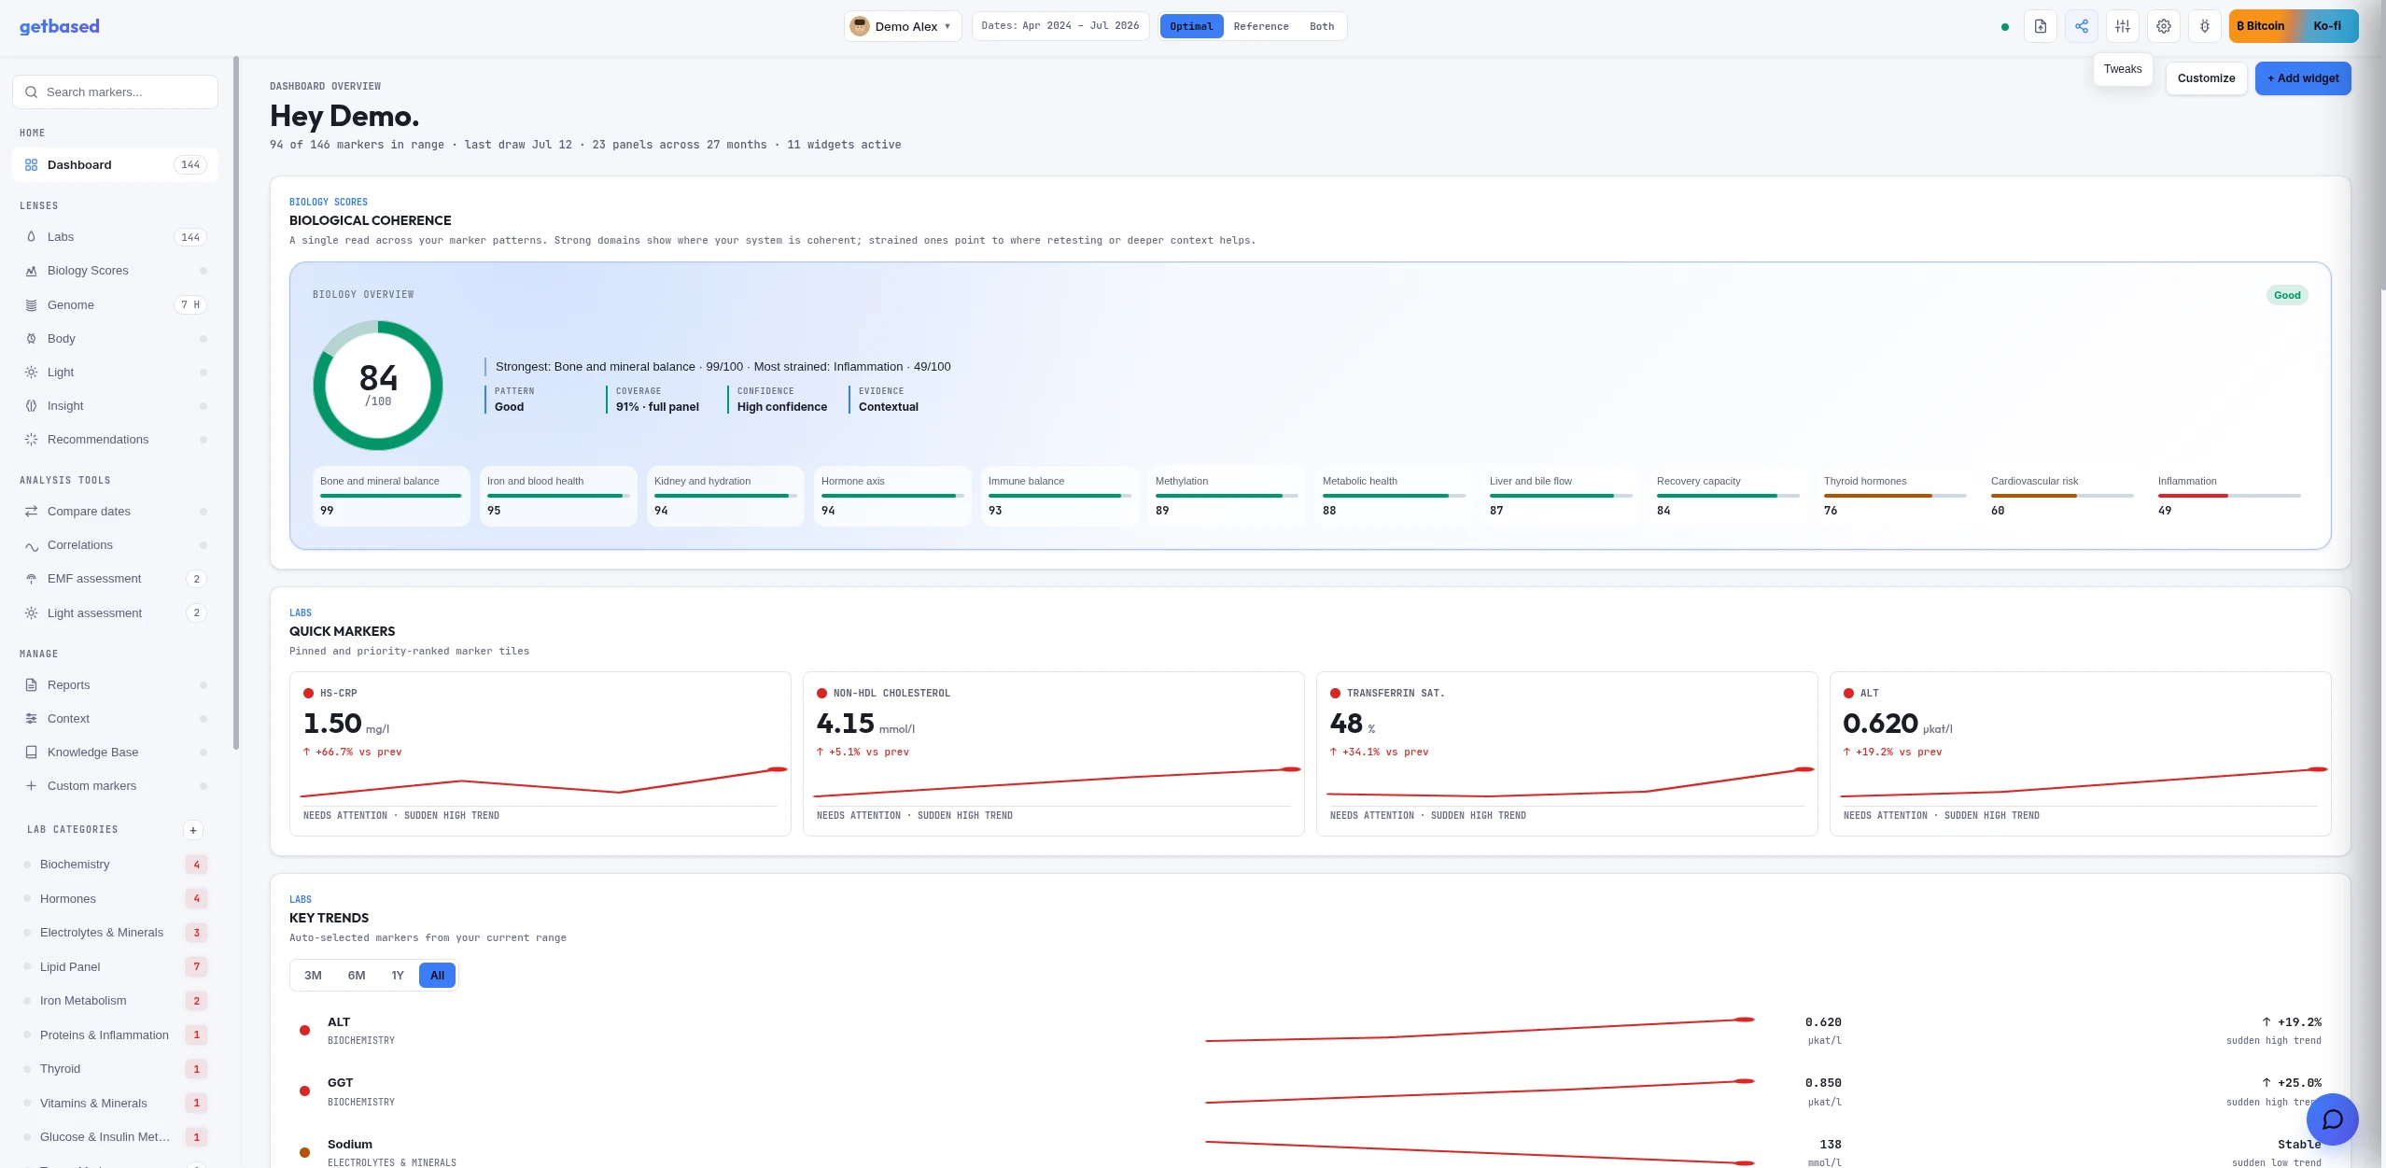Open Dashboard in the sidebar
This screenshot has width=2386, height=1168.
115,164
